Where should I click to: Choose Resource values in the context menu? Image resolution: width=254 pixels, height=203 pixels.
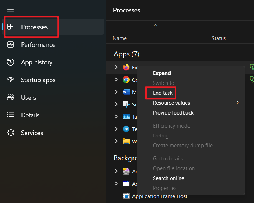pyautogui.click(x=171, y=103)
